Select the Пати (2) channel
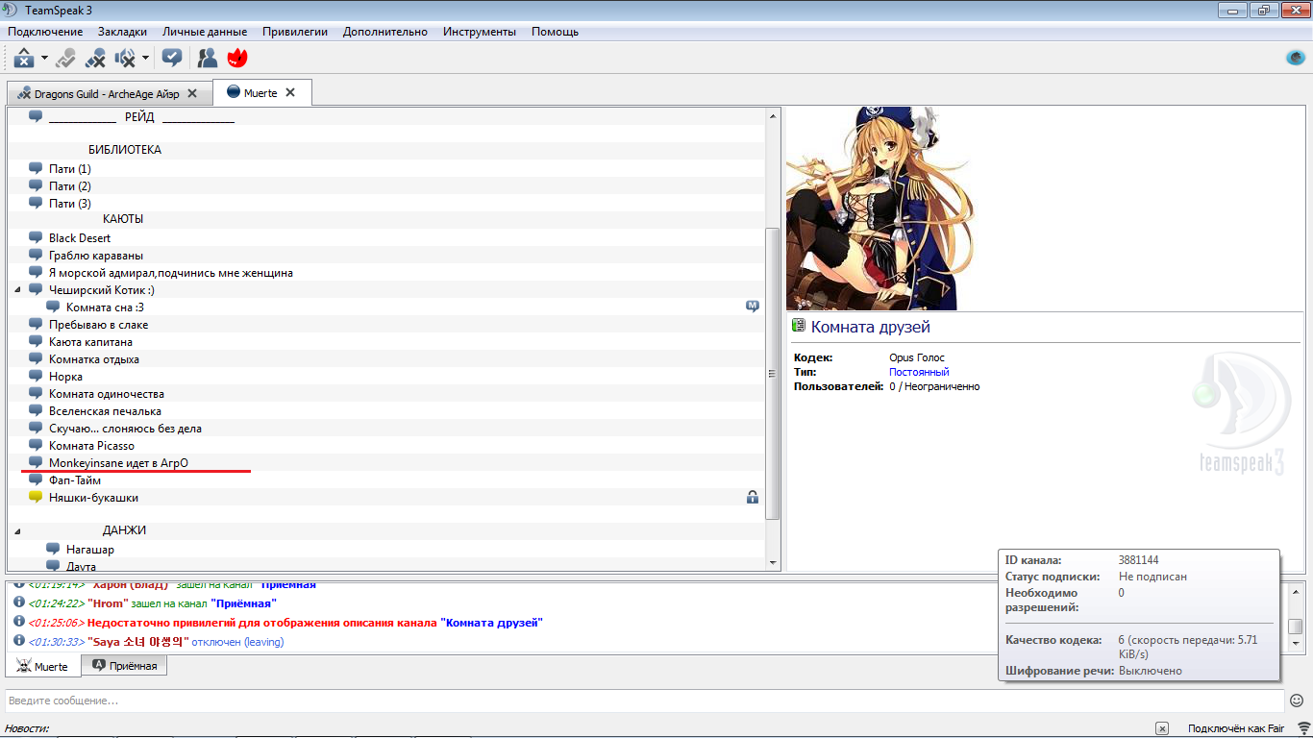The width and height of the screenshot is (1313, 738). (x=70, y=186)
